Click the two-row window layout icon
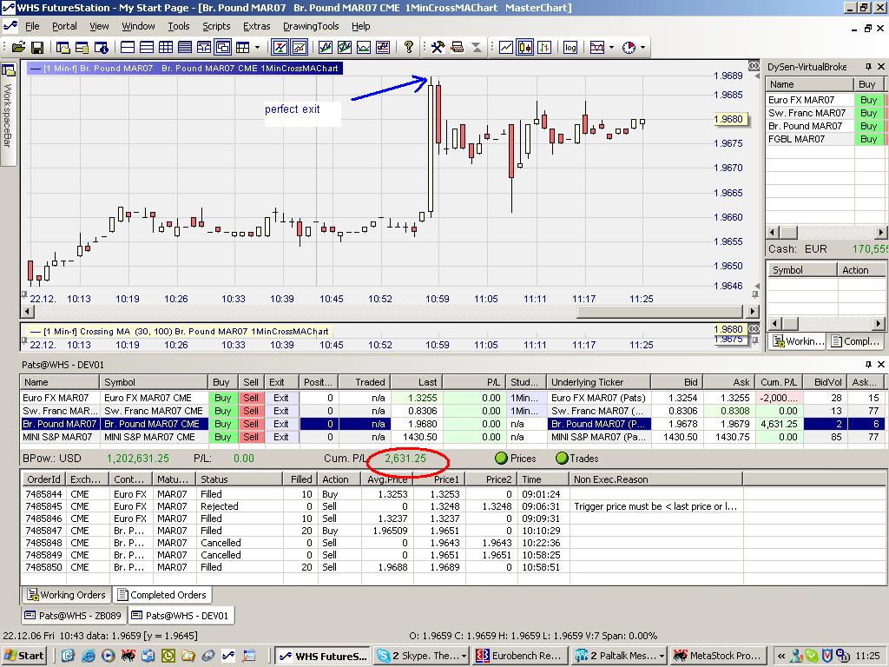The image size is (889, 667). click(x=128, y=48)
